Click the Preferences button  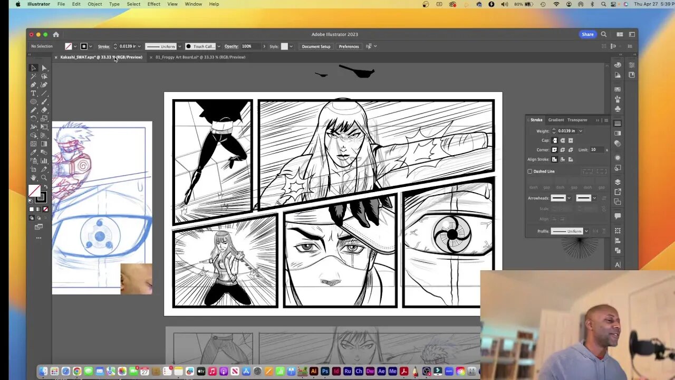tap(349, 46)
